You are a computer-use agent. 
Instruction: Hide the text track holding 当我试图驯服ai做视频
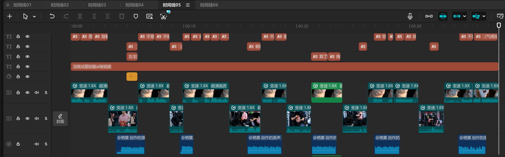(27, 66)
